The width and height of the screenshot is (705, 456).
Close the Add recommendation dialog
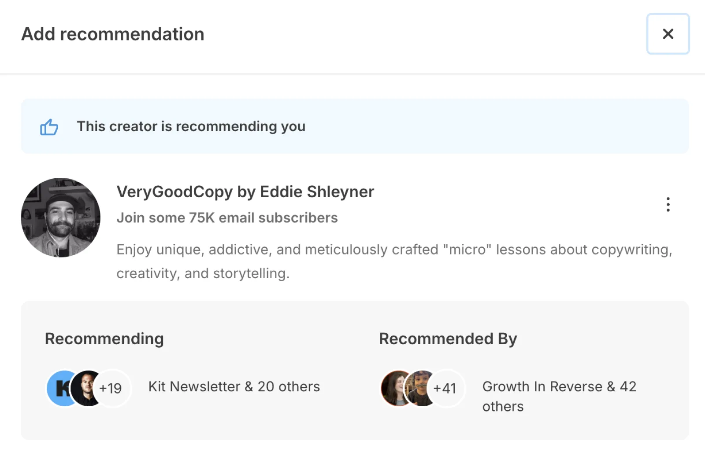[668, 34]
